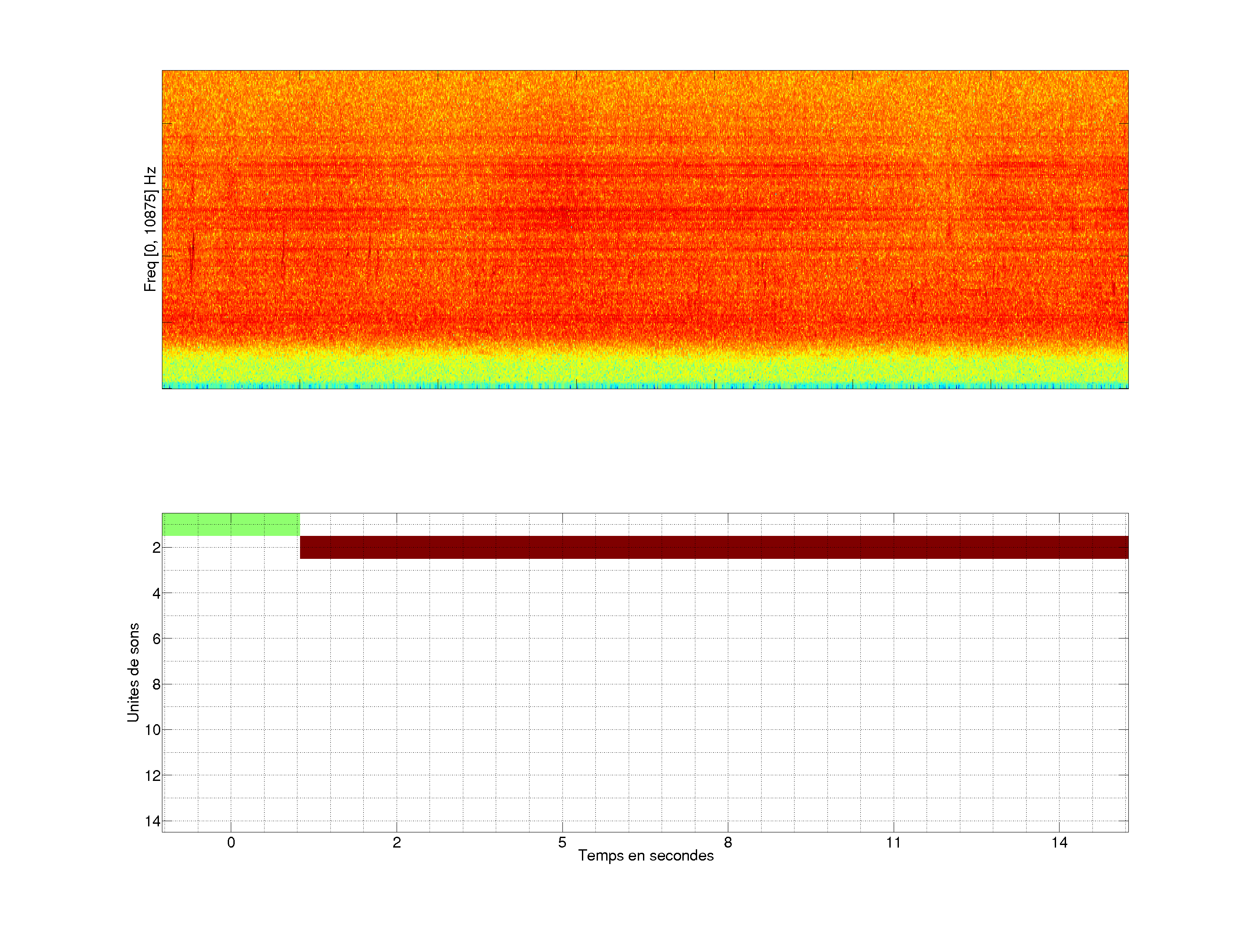Viewport: 1247px width, 935px height.
Task: Click y-axis tick label 4
Action: [x=156, y=593]
